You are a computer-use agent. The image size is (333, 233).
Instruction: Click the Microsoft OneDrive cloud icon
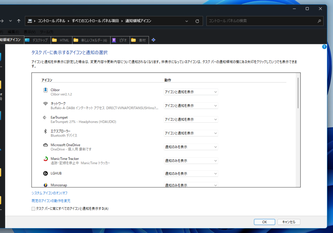click(x=46, y=145)
